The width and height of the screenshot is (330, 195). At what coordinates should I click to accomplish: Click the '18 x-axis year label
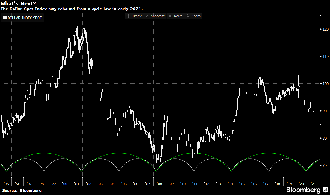tap(278, 184)
